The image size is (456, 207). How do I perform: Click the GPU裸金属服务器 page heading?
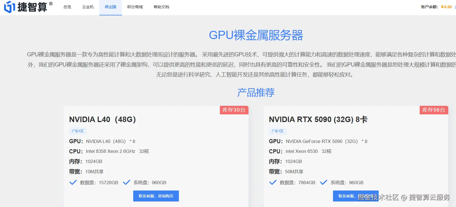[256, 35]
